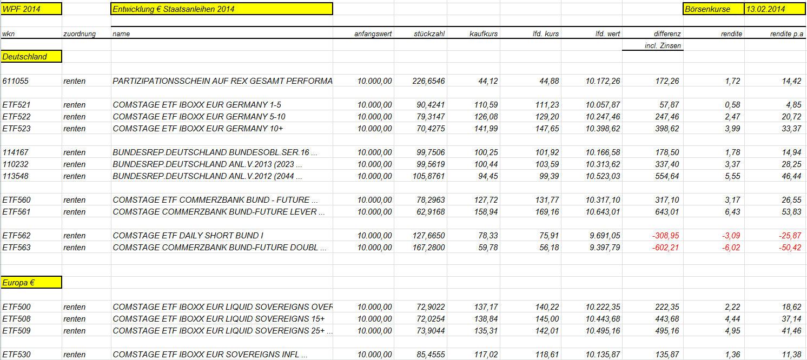Select the yellow Europa € section header
Image resolution: width=807 pixels, height=360 pixels.
(31, 282)
